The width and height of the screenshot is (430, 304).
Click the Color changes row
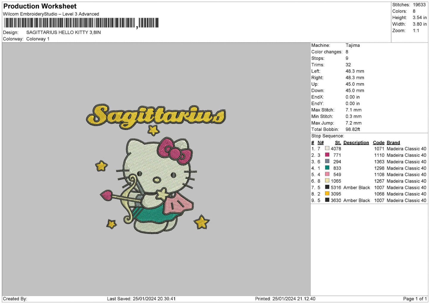click(x=330, y=52)
